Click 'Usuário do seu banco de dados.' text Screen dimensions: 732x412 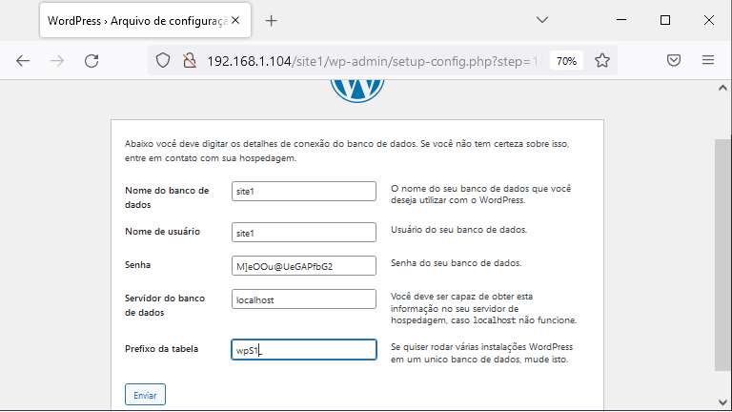(x=458, y=230)
